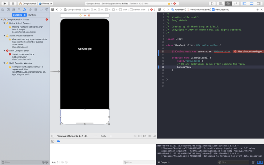Screen dimensions: 264x165
Task: Click the 64% zoom level
Action: point(103,136)
